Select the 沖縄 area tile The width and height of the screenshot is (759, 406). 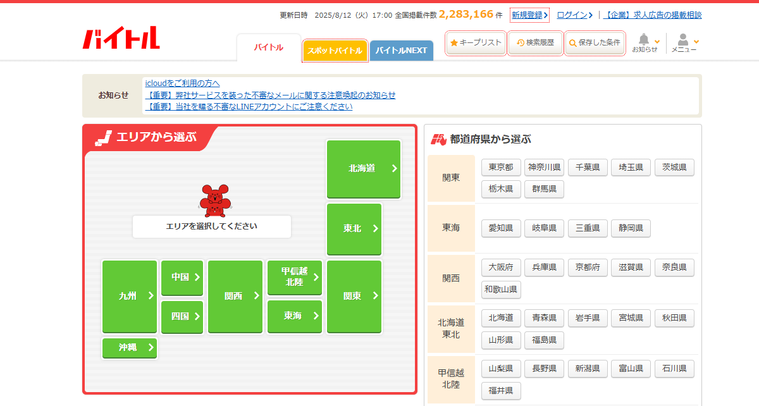130,347
